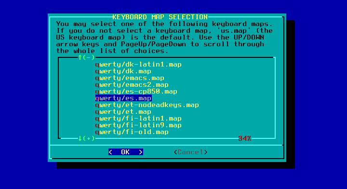Click the up arrow scroll indicator
The image size is (347, 189).
pos(80,57)
